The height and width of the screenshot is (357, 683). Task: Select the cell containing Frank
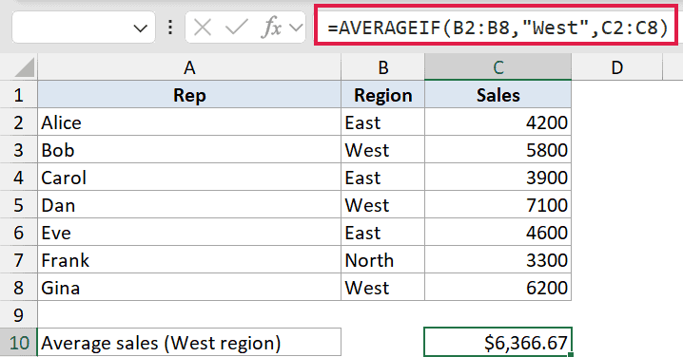click(x=189, y=259)
